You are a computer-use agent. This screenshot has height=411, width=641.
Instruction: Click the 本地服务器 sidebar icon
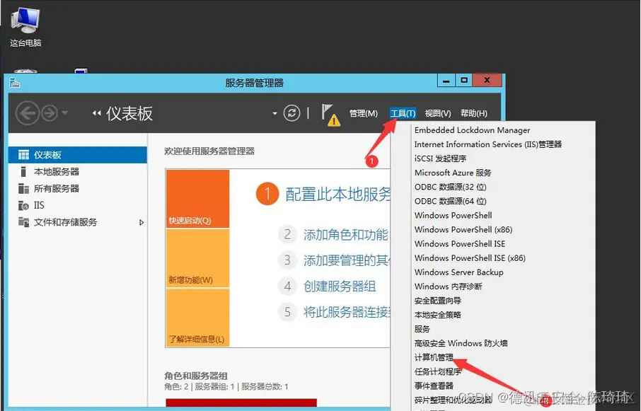[23, 172]
